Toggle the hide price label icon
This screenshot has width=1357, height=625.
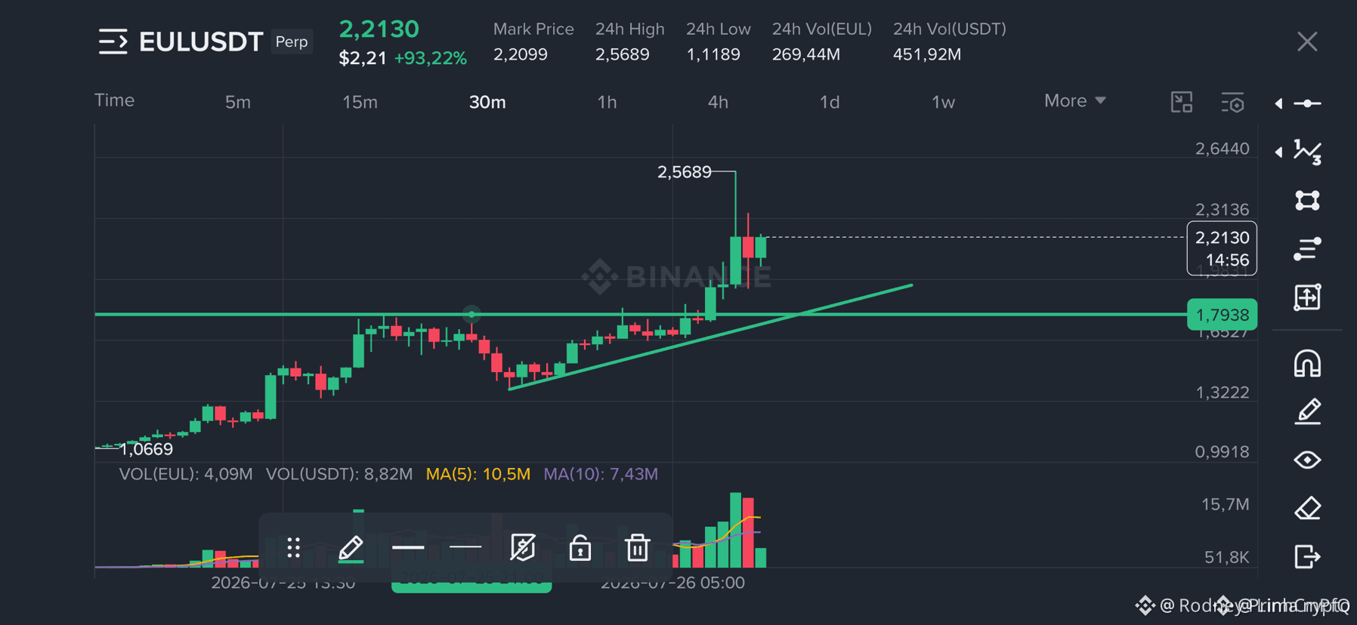[523, 547]
